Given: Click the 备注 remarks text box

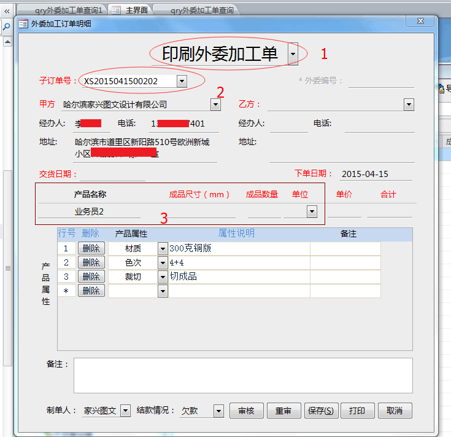Looking at the screenshot, I should coord(242,375).
